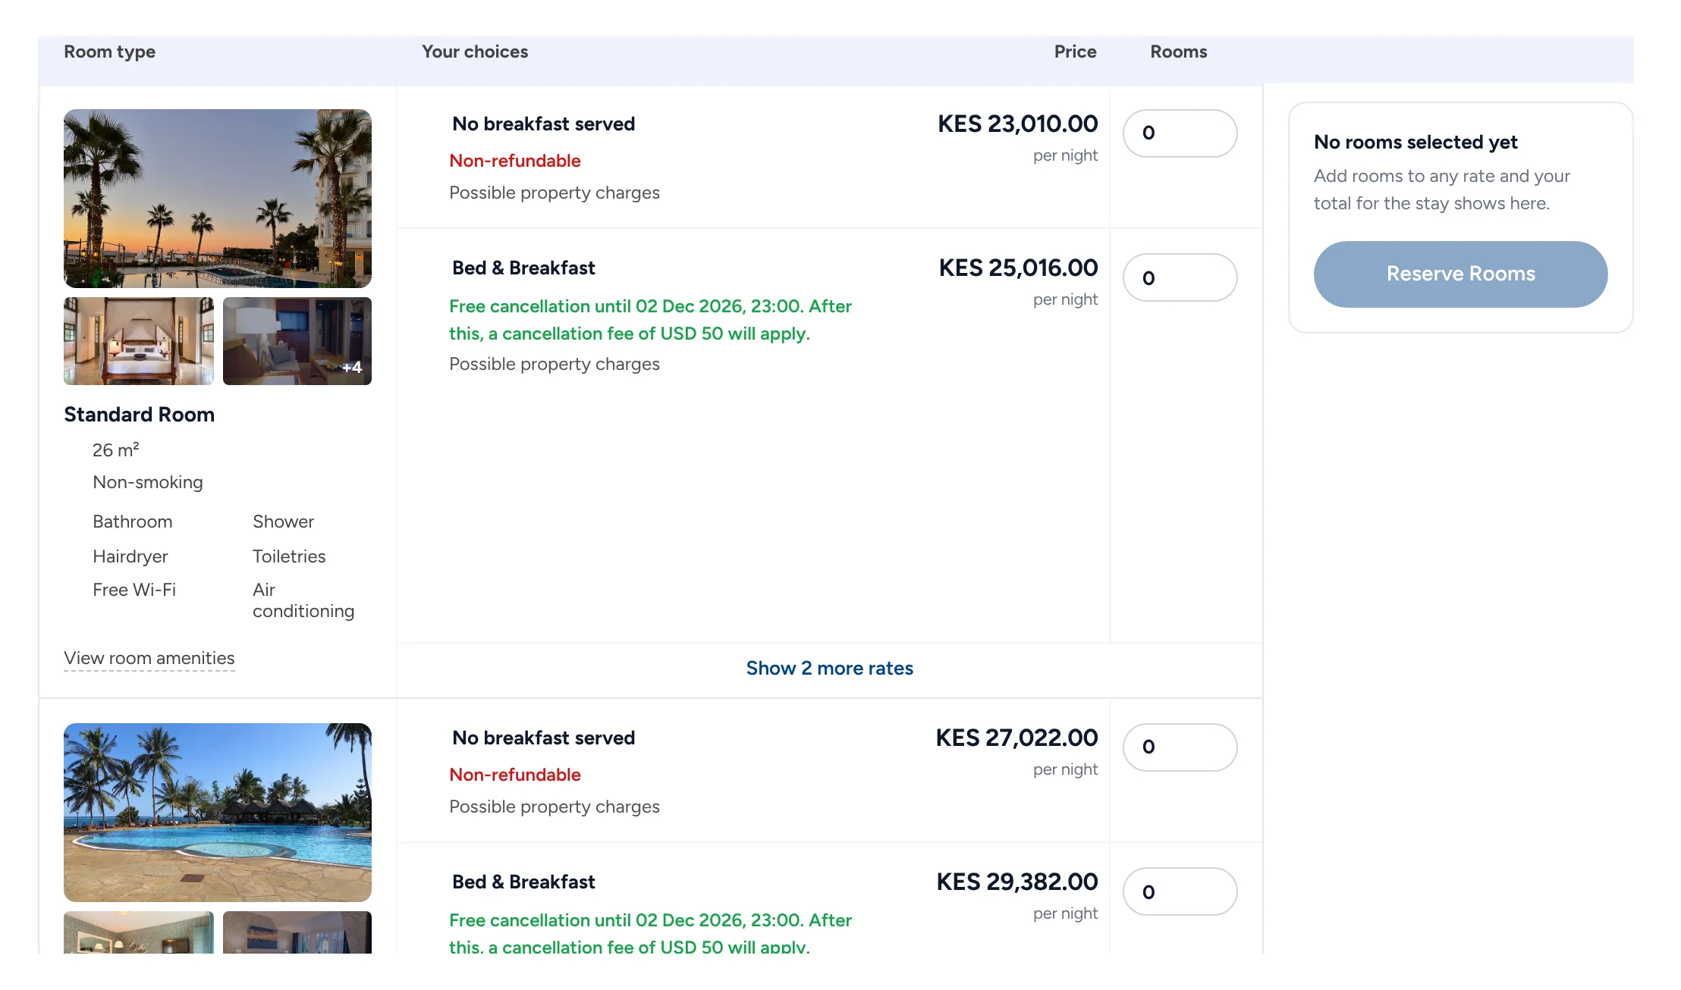The width and height of the screenshot is (1681, 990).
Task: Click the Air conditioning amenity
Action: pyautogui.click(x=303, y=600)
